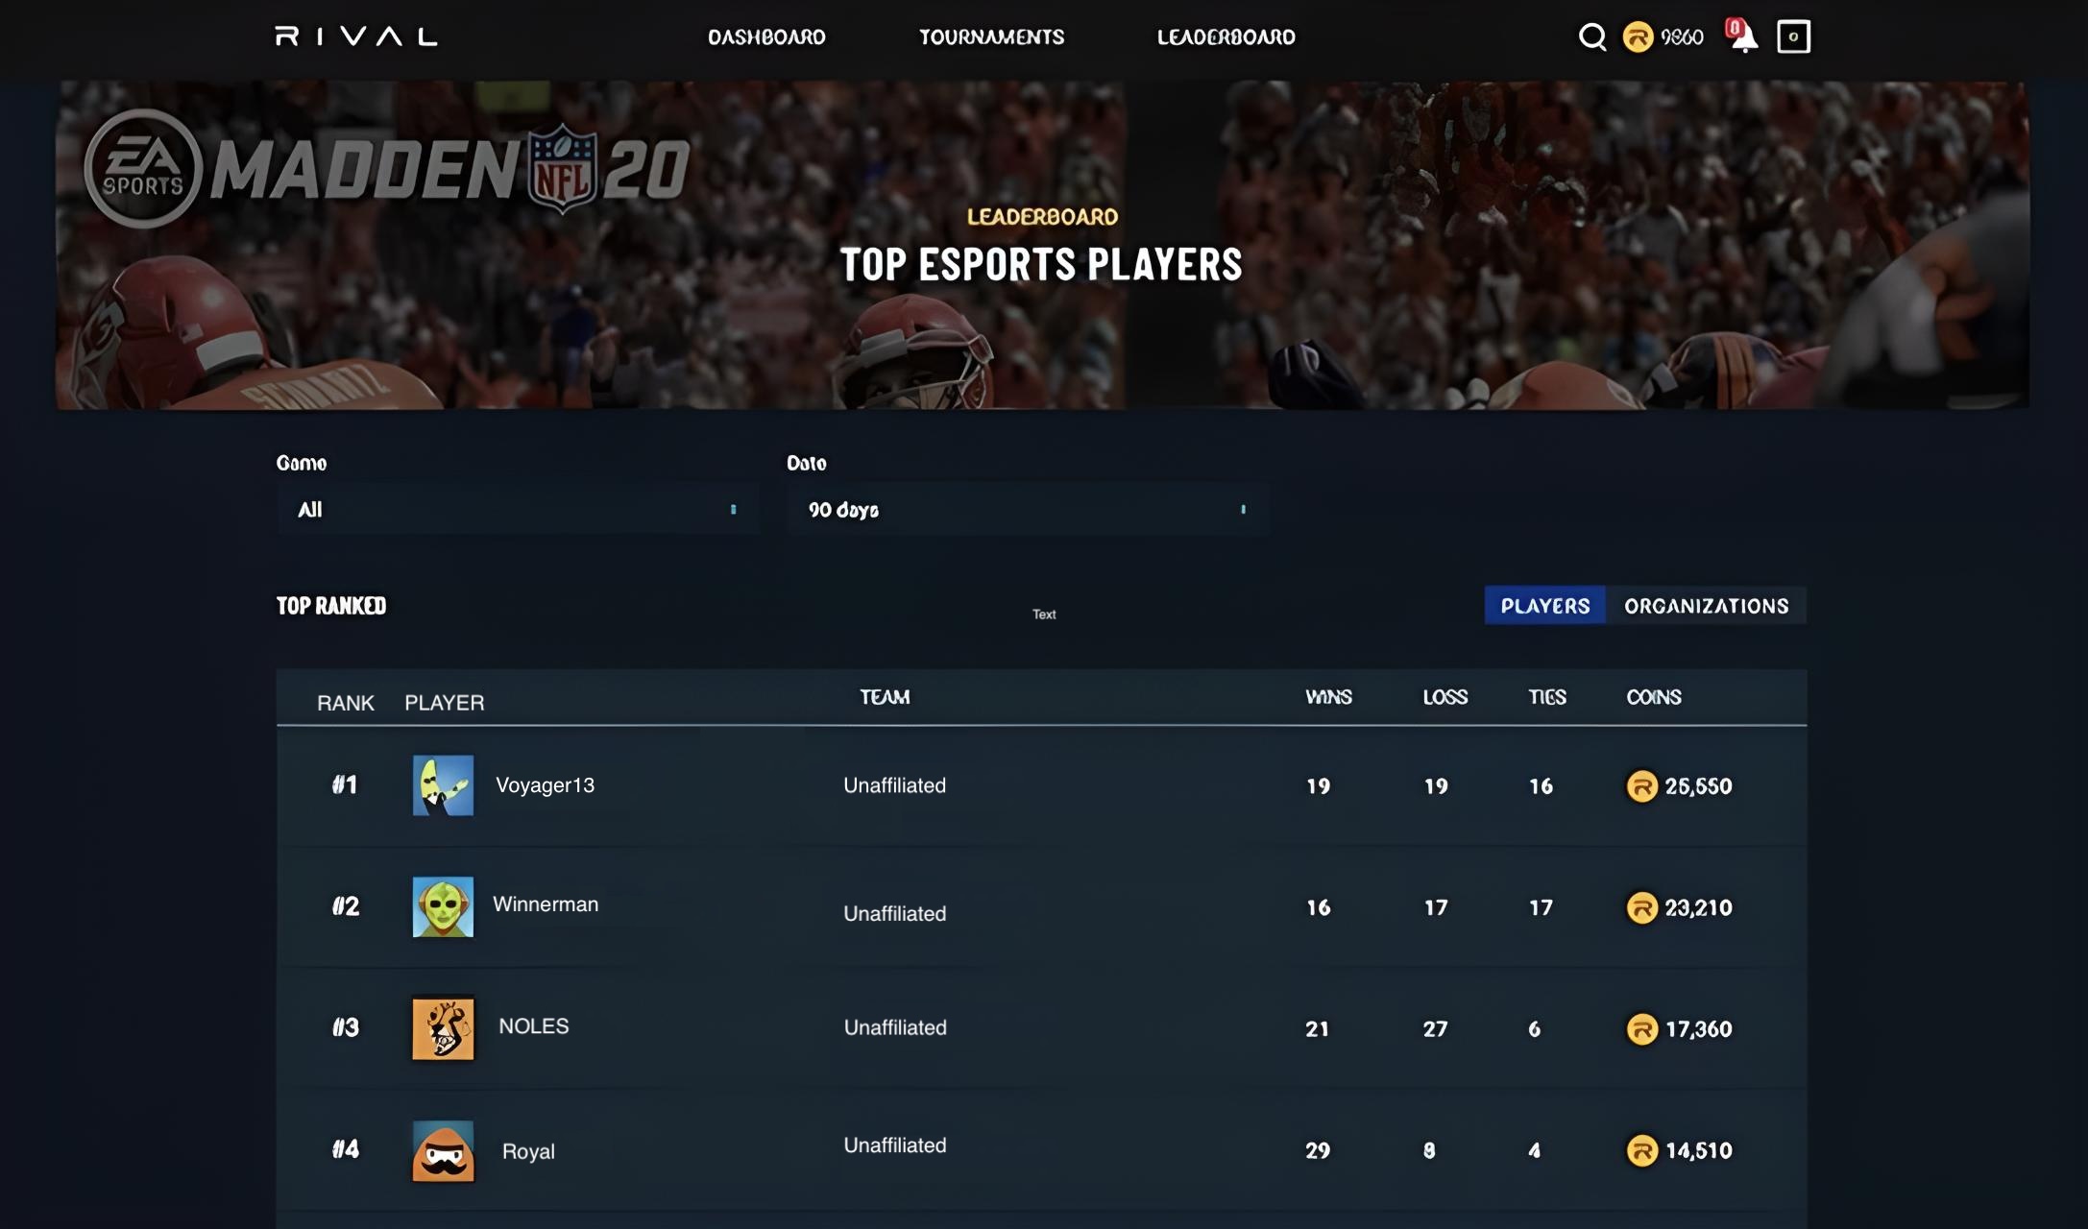Click the coin icon in Voyager13's row
This screenshot has width=2088, height=1229.
(x=1641, y=786)
